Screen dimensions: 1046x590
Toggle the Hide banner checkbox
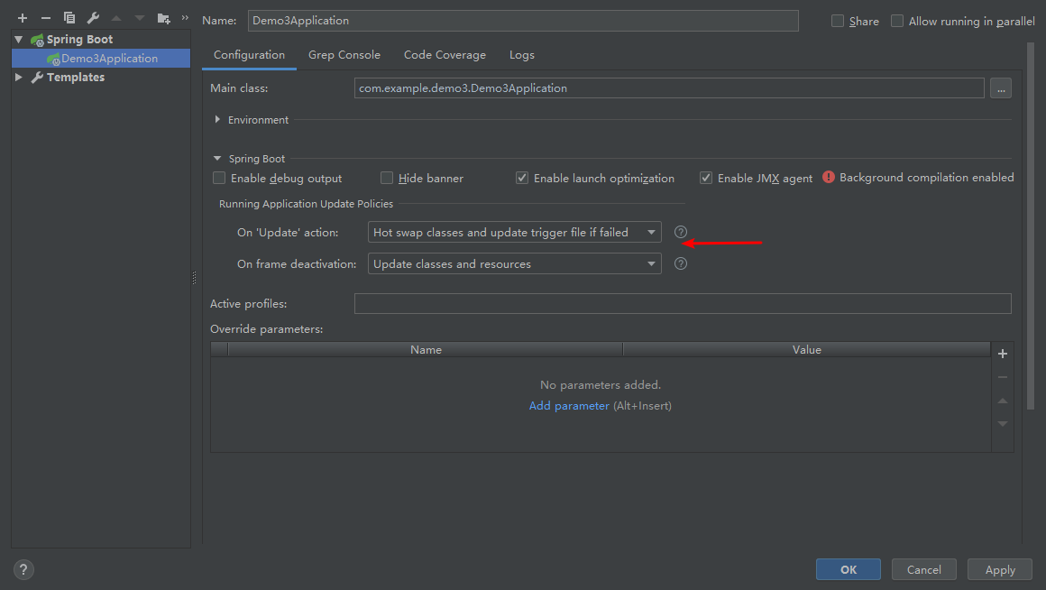pos(387,179)
